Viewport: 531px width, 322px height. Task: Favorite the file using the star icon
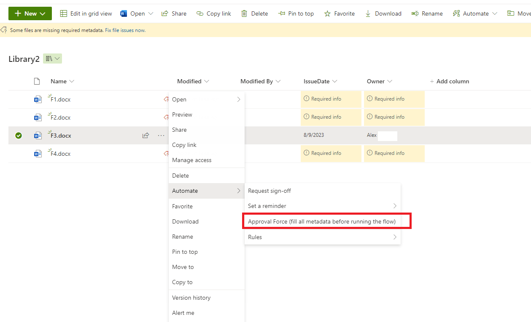coord(339,13)
